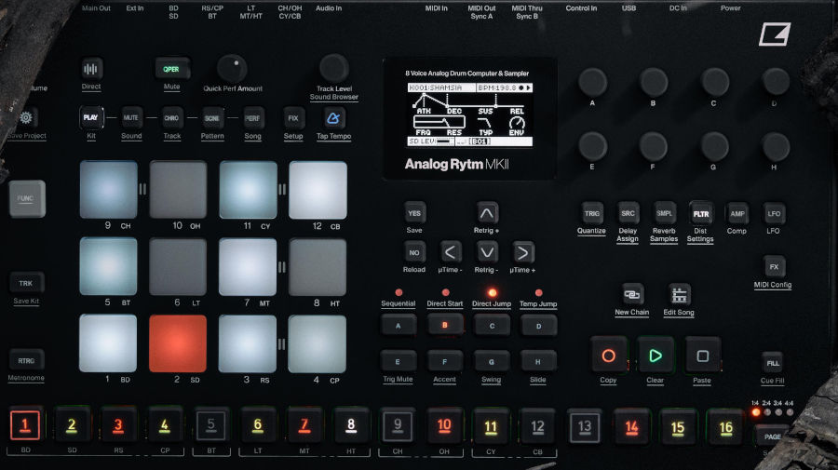The width and height of the screenshot is (838, 470).
Task: Select the PLAY Kit mode button
Action: [x=91, y=118]
